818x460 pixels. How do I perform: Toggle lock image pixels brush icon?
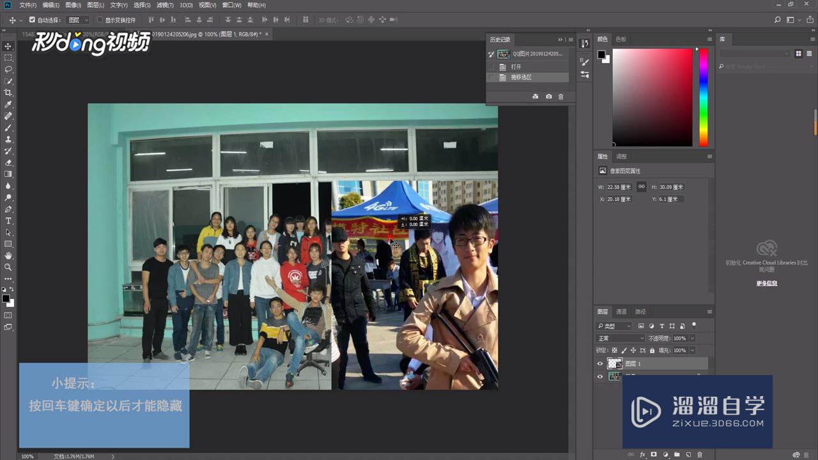pyautogui.click(x=624, y=350)
